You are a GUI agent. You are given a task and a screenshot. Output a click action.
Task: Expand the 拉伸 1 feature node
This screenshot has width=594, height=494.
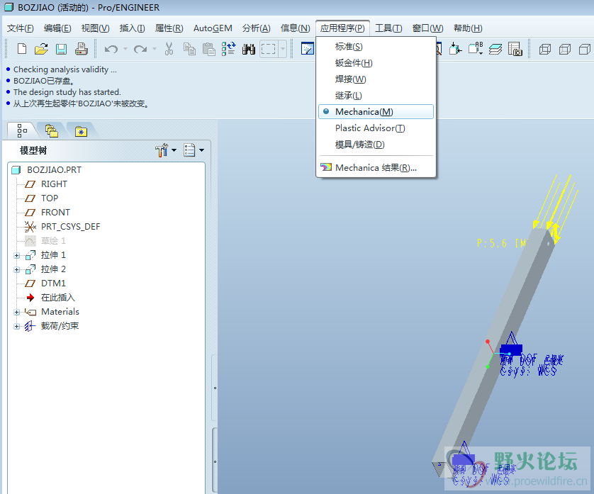[x=17, y=255]
